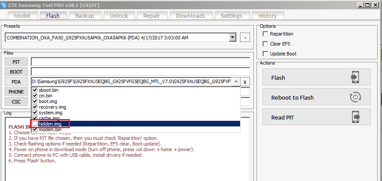Click the CSC file button

click(x=16, y=102)
